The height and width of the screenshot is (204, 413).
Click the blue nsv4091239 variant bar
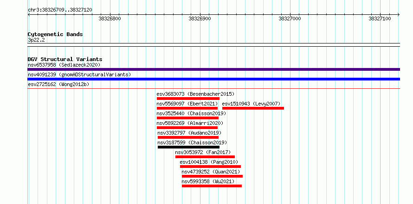[x=213, y=79]
